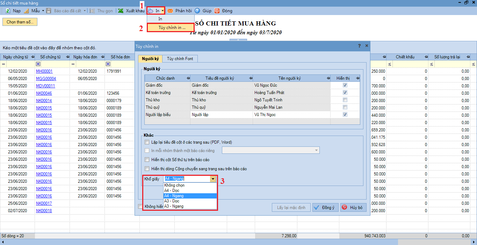The height and width of the screenshot is (245, 477).
Task: Click Xuất khẩu in the toolbar
Action: (135, 11)
